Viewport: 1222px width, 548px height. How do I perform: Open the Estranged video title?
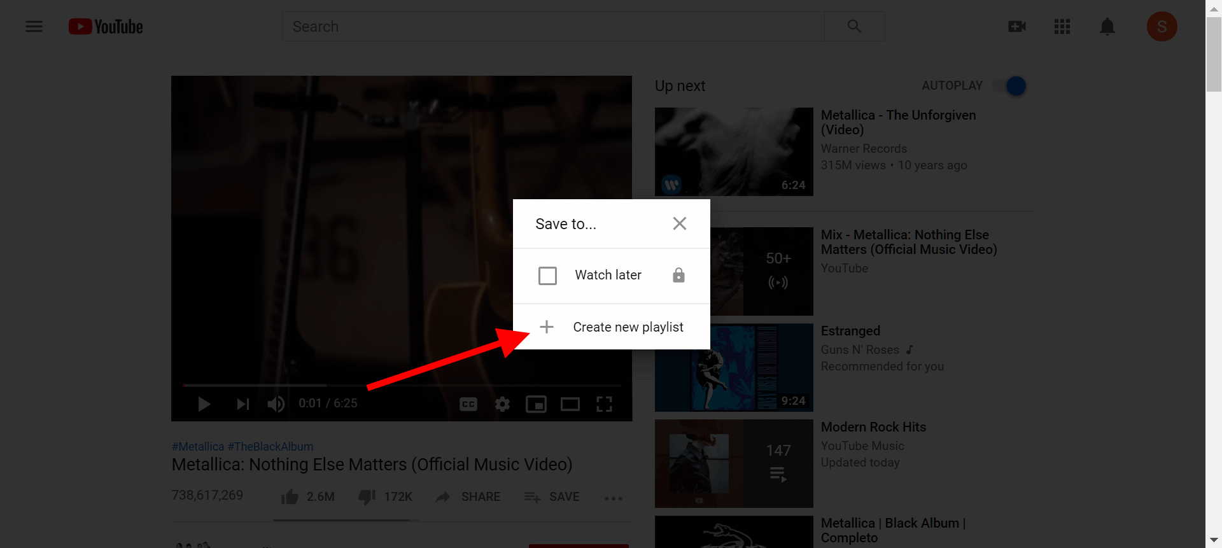850,331
